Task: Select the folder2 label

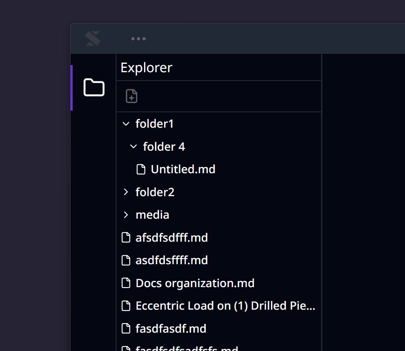Action: (x=155, y=192)
